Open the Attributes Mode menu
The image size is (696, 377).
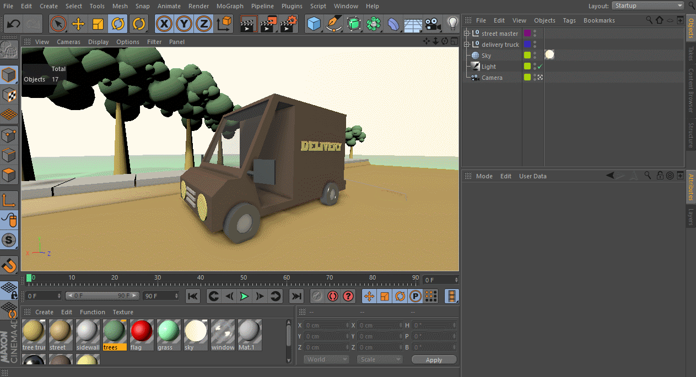coord(484,176)
